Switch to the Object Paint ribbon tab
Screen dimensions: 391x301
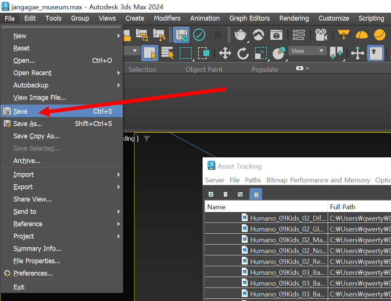pyautogui.click(x=204, y=70)
